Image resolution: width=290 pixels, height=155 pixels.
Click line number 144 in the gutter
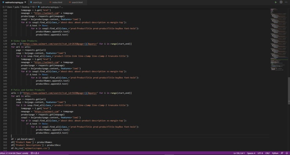(5, 90)
